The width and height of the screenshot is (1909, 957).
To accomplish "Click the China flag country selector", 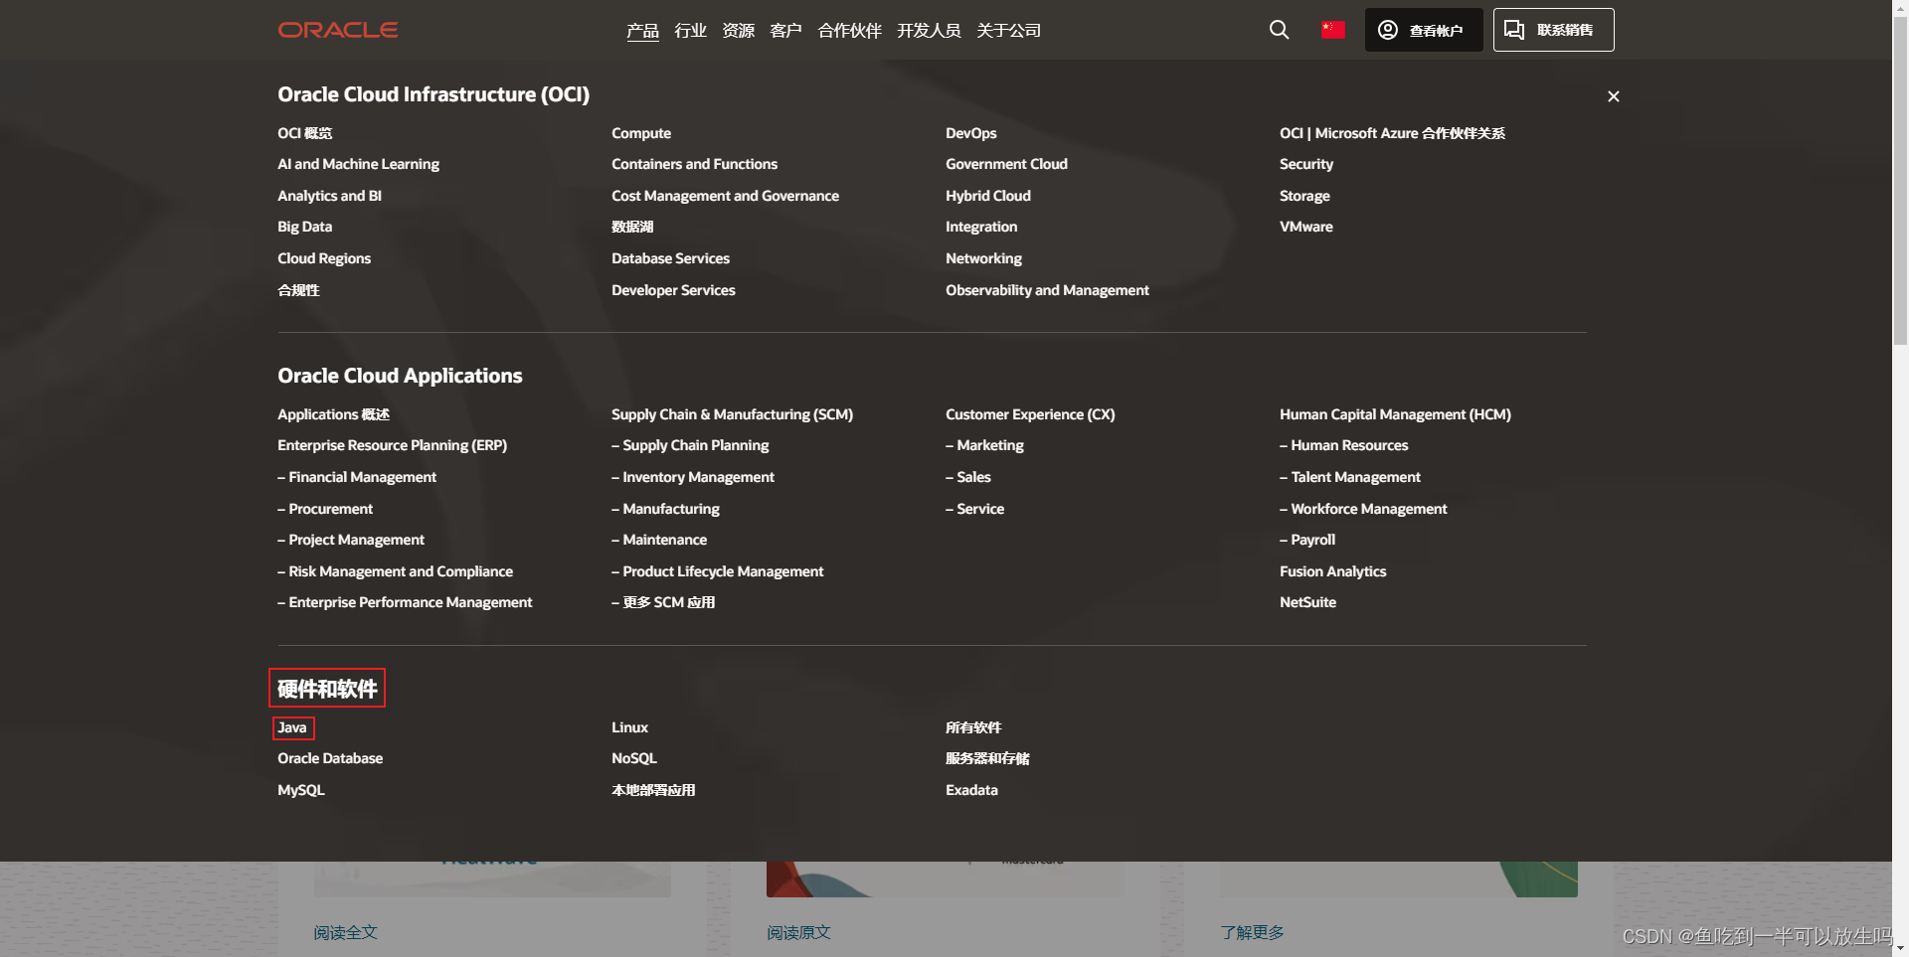I will point(1332,30).
